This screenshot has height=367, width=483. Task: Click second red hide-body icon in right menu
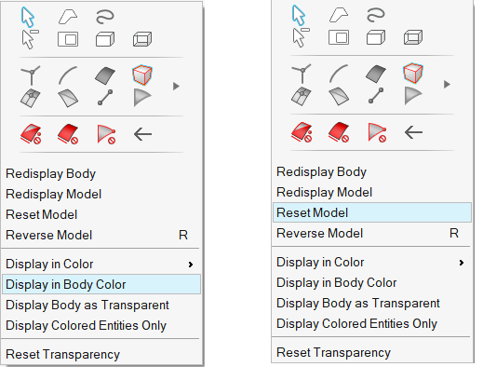coord(339,132)
